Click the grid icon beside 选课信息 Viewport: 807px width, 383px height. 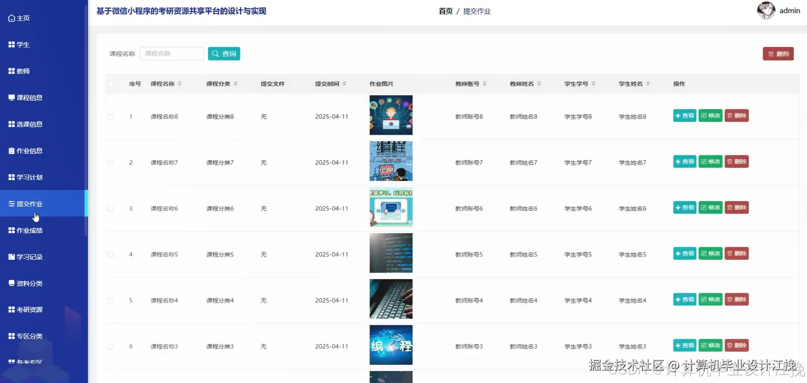(12, 124)
